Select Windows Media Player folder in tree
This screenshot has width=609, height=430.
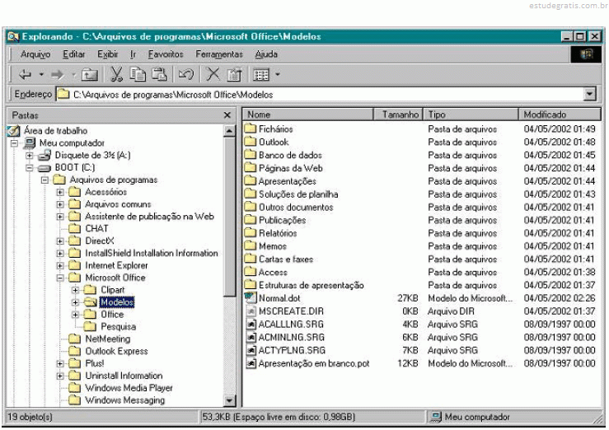pos(129,388)
